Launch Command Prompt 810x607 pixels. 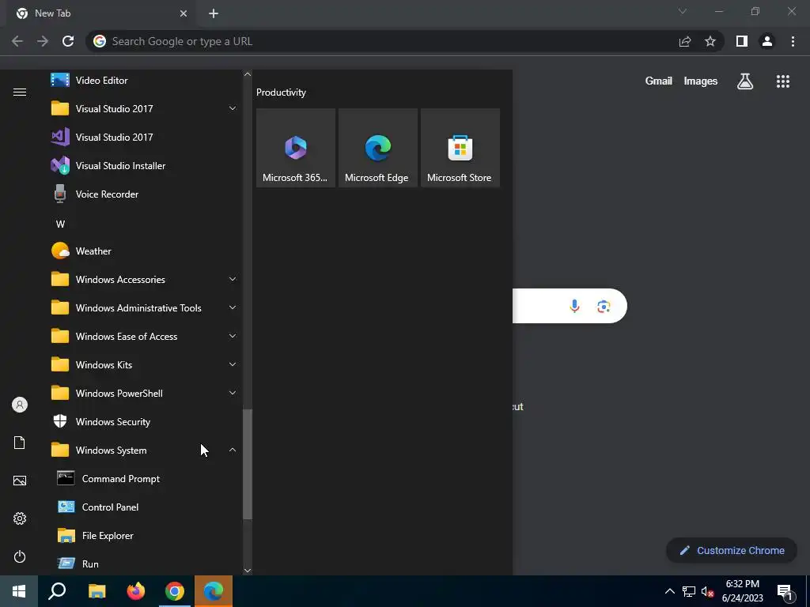[x=142, y=478]
